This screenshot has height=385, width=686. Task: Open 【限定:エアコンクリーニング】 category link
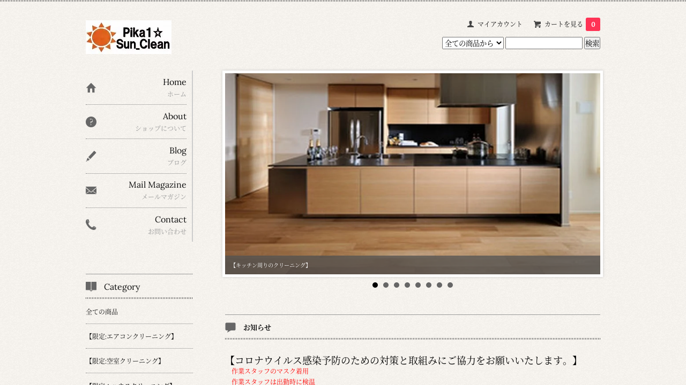click(131, 336)
